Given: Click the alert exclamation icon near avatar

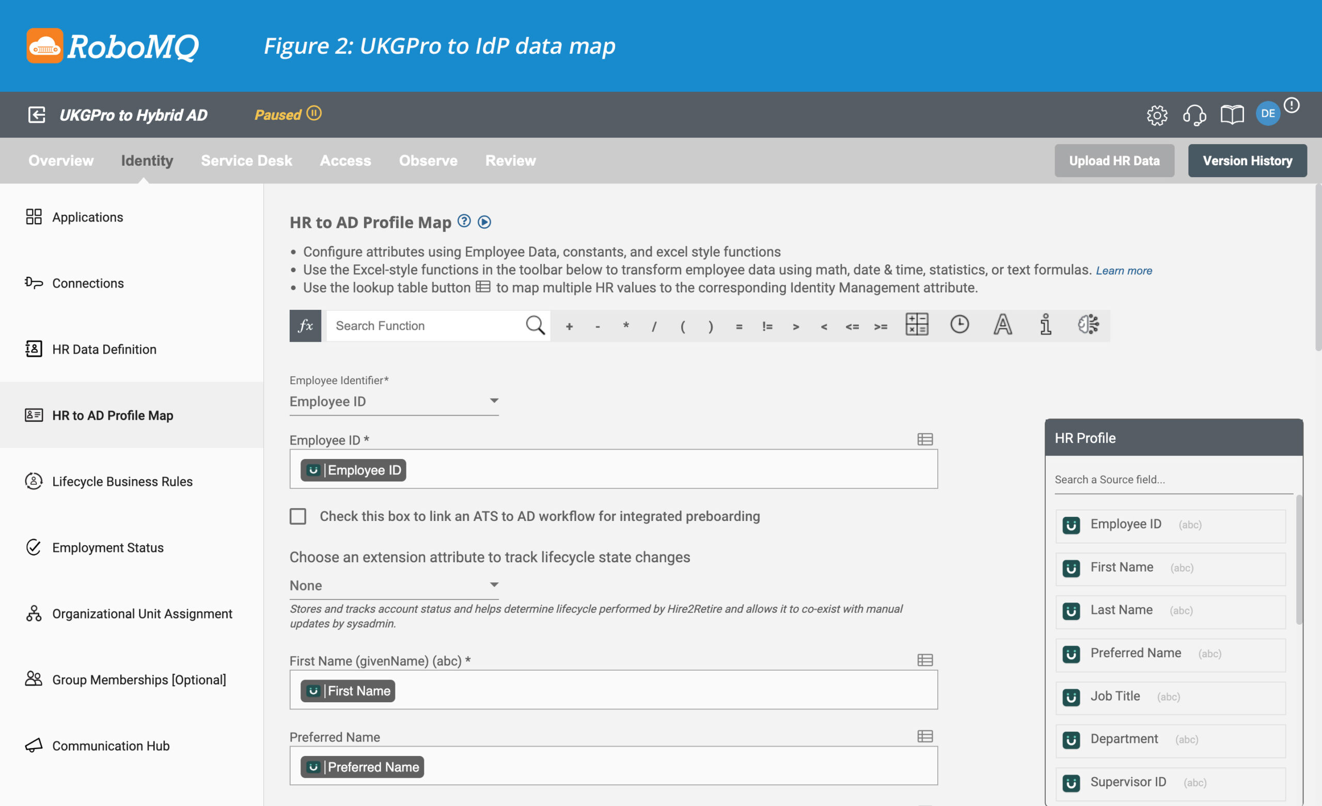Looking at the screenshot, I should click(1292, 105).
